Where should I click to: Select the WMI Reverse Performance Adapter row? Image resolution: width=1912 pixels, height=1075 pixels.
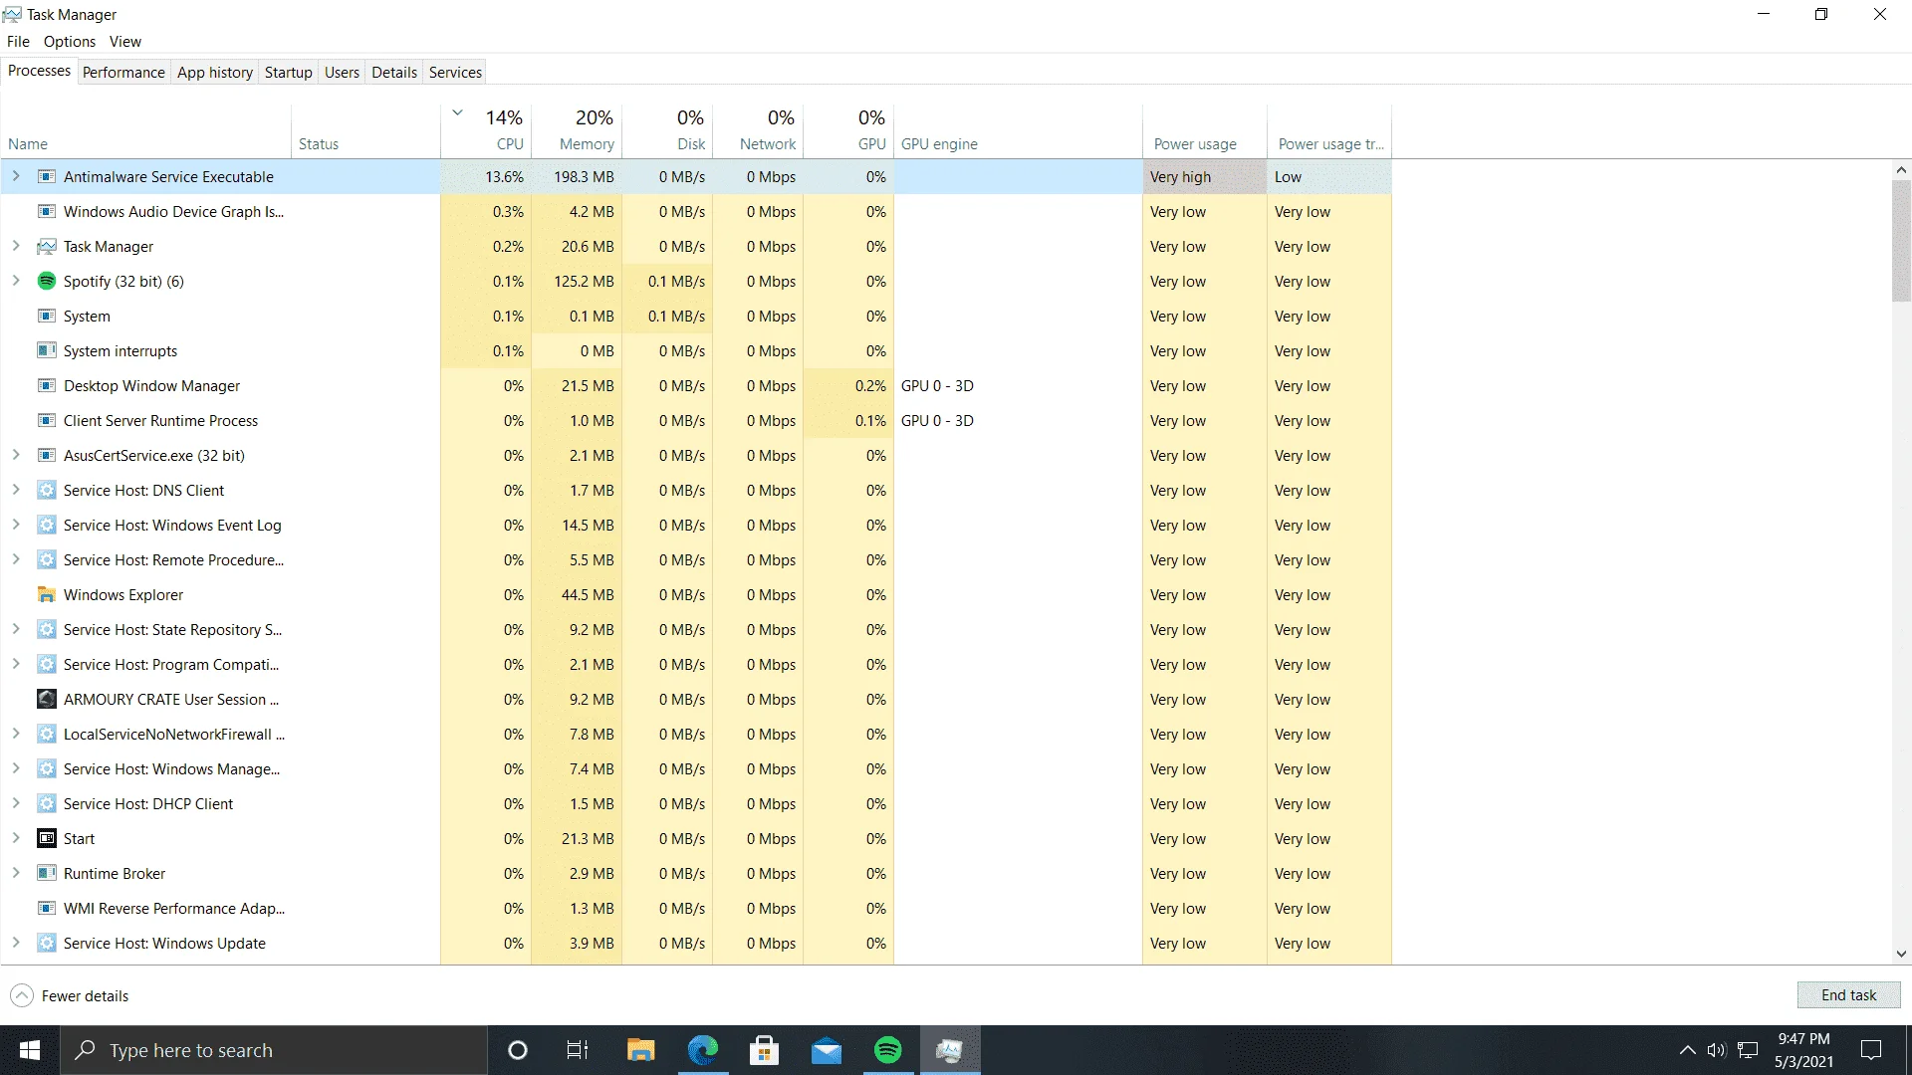coord(696,909)
